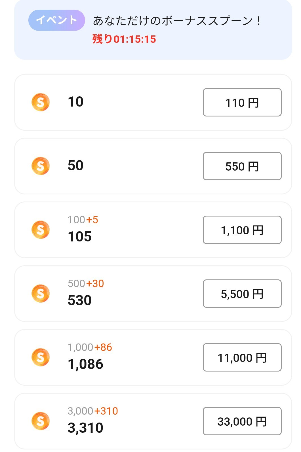Screen dimensions: 301x452
Task: Select the coin icon for 3,310 spoons
Action: [41, 421]
